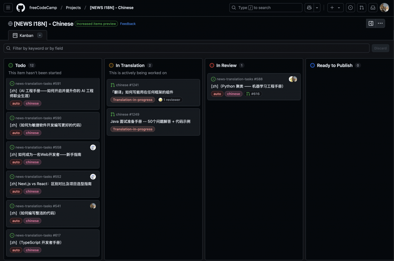Click auto label on issue #588
Image resolution: width=394 pixels, height=261 pixels.
click(217, 94)
